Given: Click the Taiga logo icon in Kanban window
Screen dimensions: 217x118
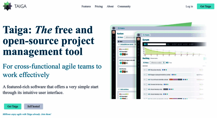Looking at the screenshot, I should 114,28.
